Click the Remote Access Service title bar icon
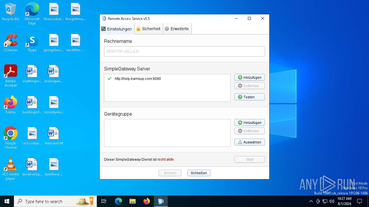This screenshot has width=369, height=207. click(104, 19)
